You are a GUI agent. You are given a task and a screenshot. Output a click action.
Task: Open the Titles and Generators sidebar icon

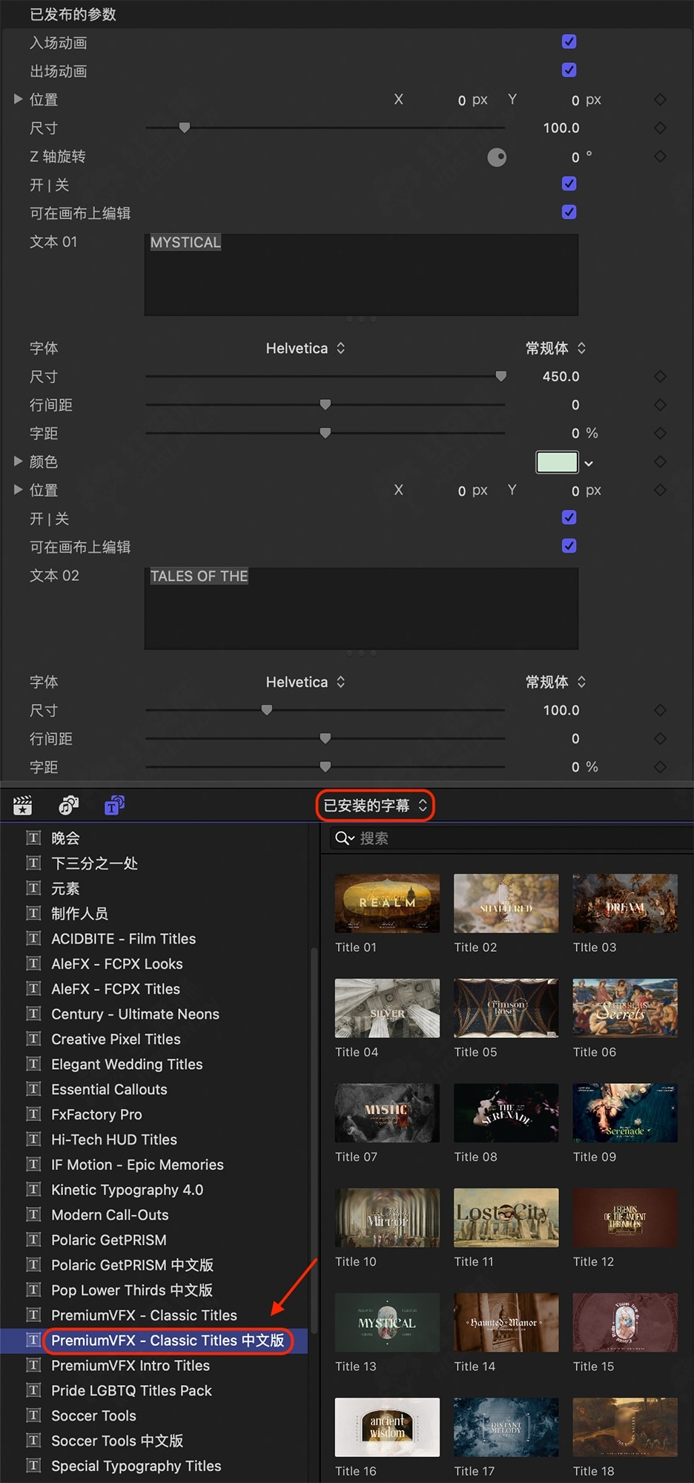pyautogui.click(x=114, y=805)
